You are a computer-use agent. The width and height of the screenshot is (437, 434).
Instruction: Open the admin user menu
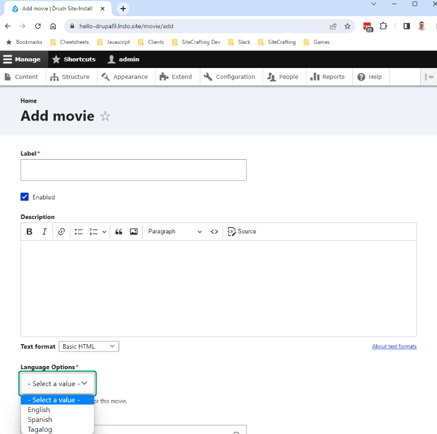pyautogui.click(x=123, y=59)
